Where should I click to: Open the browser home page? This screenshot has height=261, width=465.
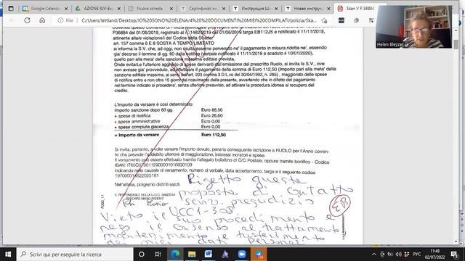click(42, 20)
